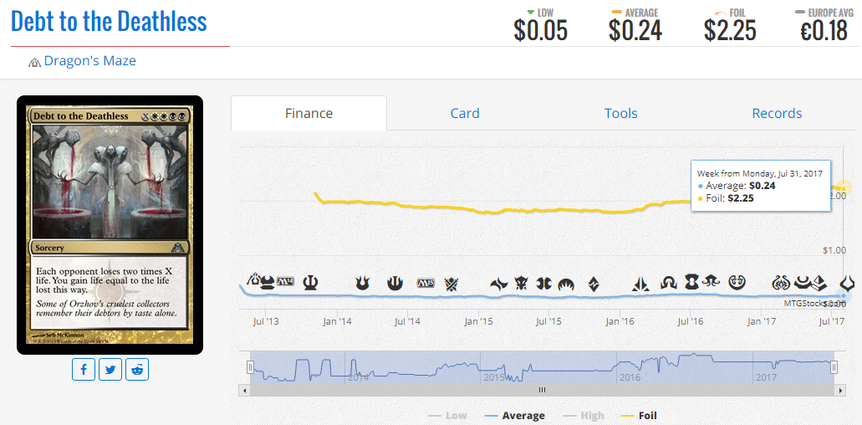Click the foil price point marker on chart
The height and width of the screenshot is (425, 862).
tap(844, 188)
